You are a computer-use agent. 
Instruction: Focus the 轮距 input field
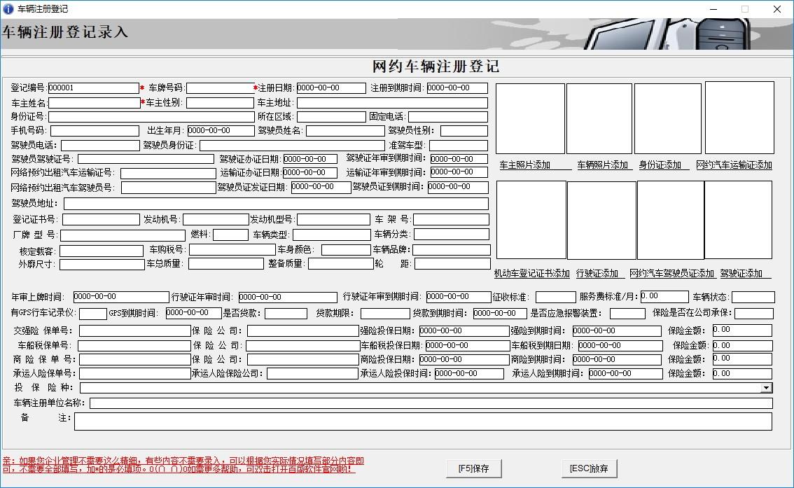[x=452, y=264]
